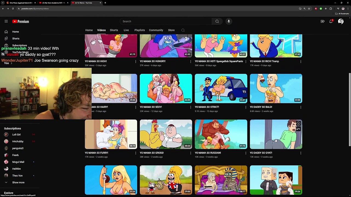Open the green browser extension icon
The image size is (351, 197).
click(x=321, y=8)
